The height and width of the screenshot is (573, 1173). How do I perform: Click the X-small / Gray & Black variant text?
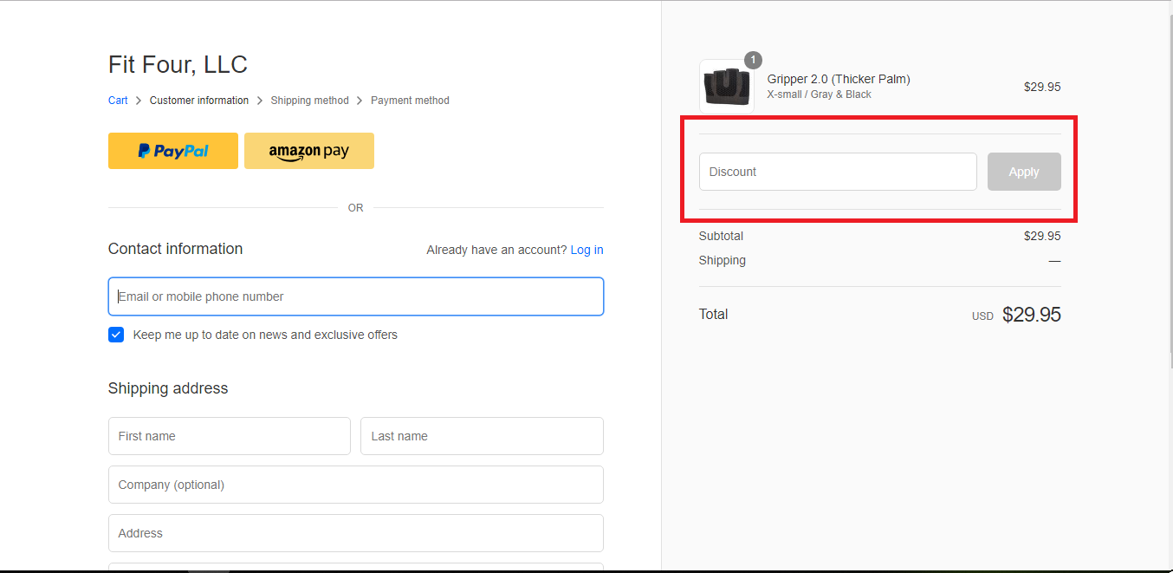820,94
